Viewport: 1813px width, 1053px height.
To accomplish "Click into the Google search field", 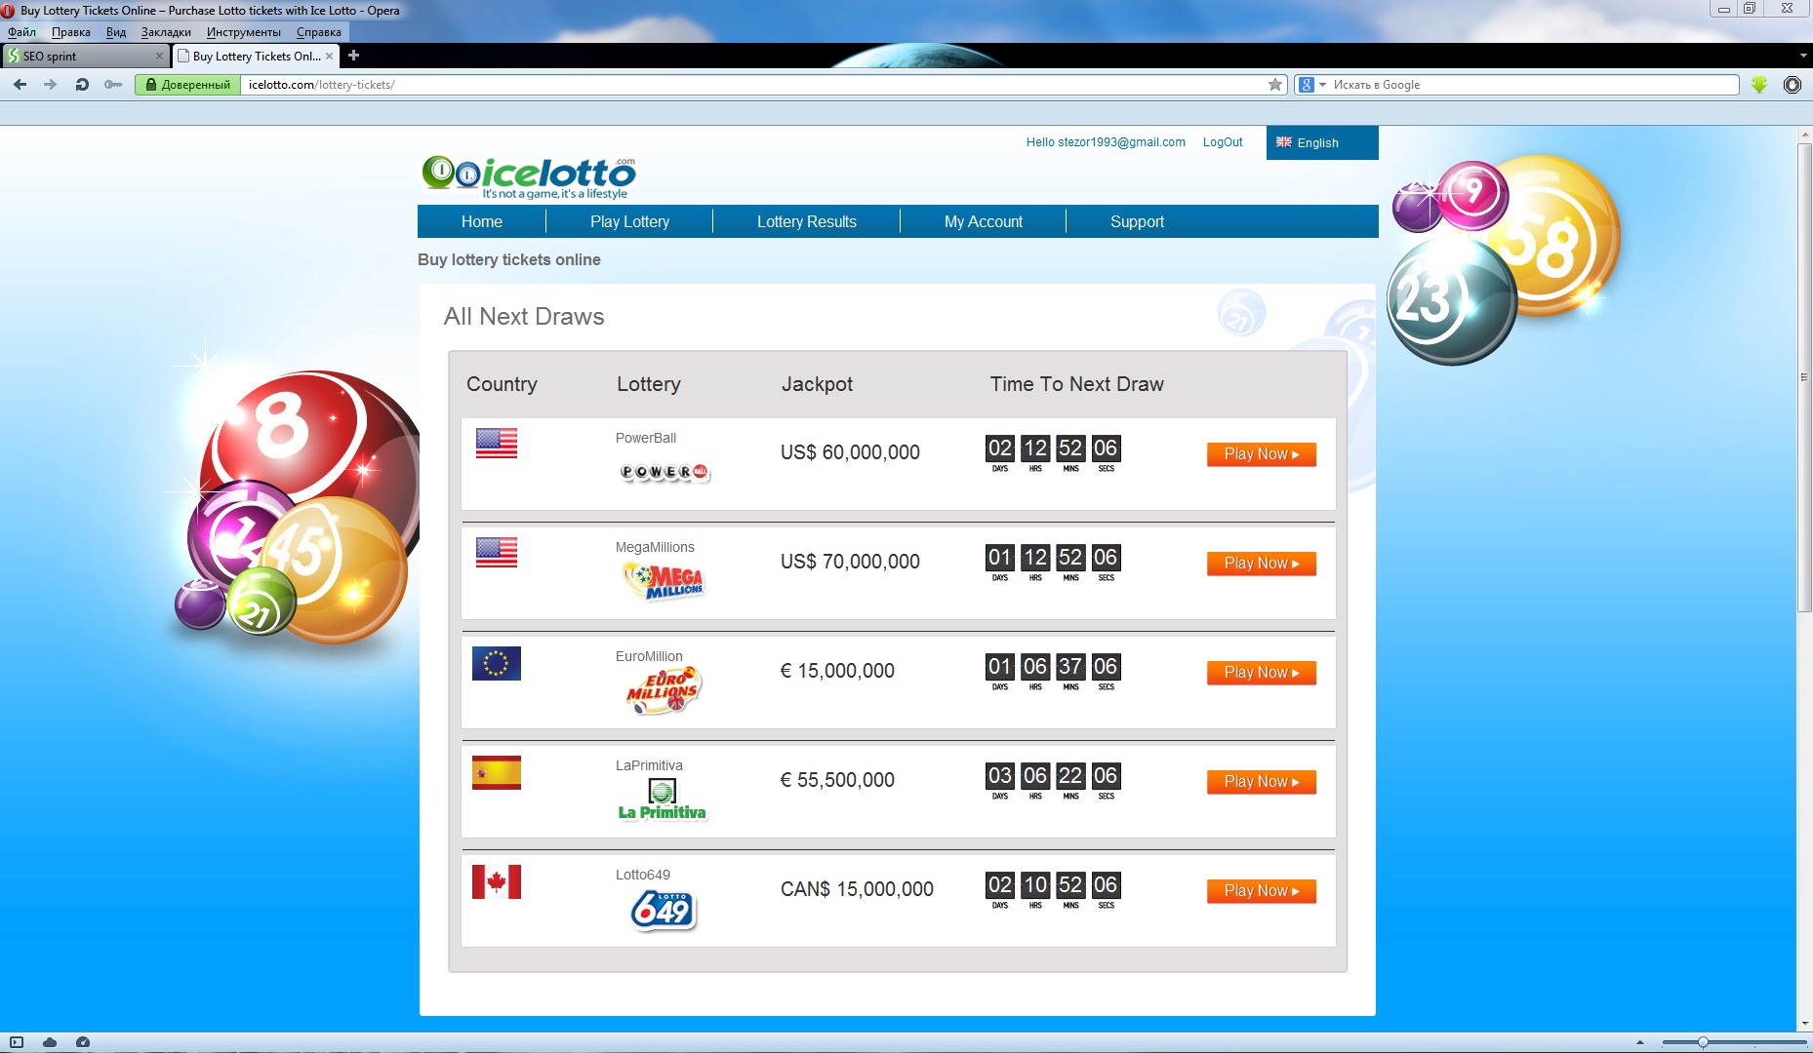I will pyautogui.click(x=1532, y=85).
